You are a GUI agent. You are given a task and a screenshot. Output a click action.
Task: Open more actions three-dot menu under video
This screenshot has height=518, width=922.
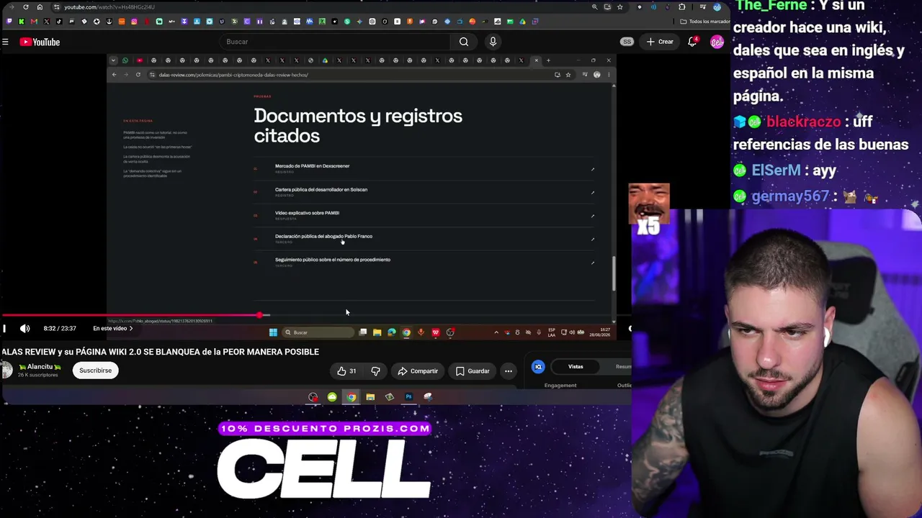point(509,371)
